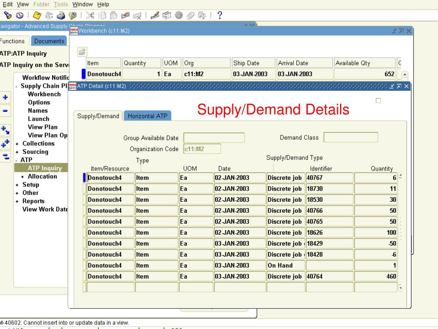The height and width of the screenshot is (329, 438).
Task: Click identifier cell 18626
Action: pyautogui.click(x=330, y=233)
